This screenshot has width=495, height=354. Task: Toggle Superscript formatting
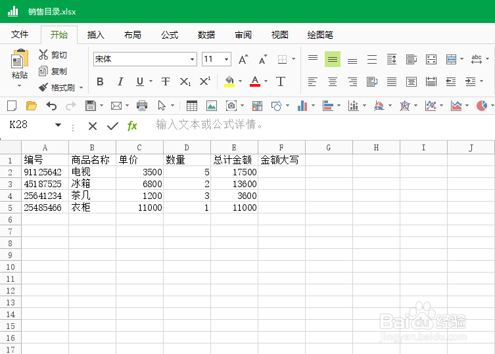205,81
